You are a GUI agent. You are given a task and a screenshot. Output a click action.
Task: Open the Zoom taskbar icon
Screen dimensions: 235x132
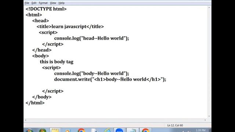point(119,130)
